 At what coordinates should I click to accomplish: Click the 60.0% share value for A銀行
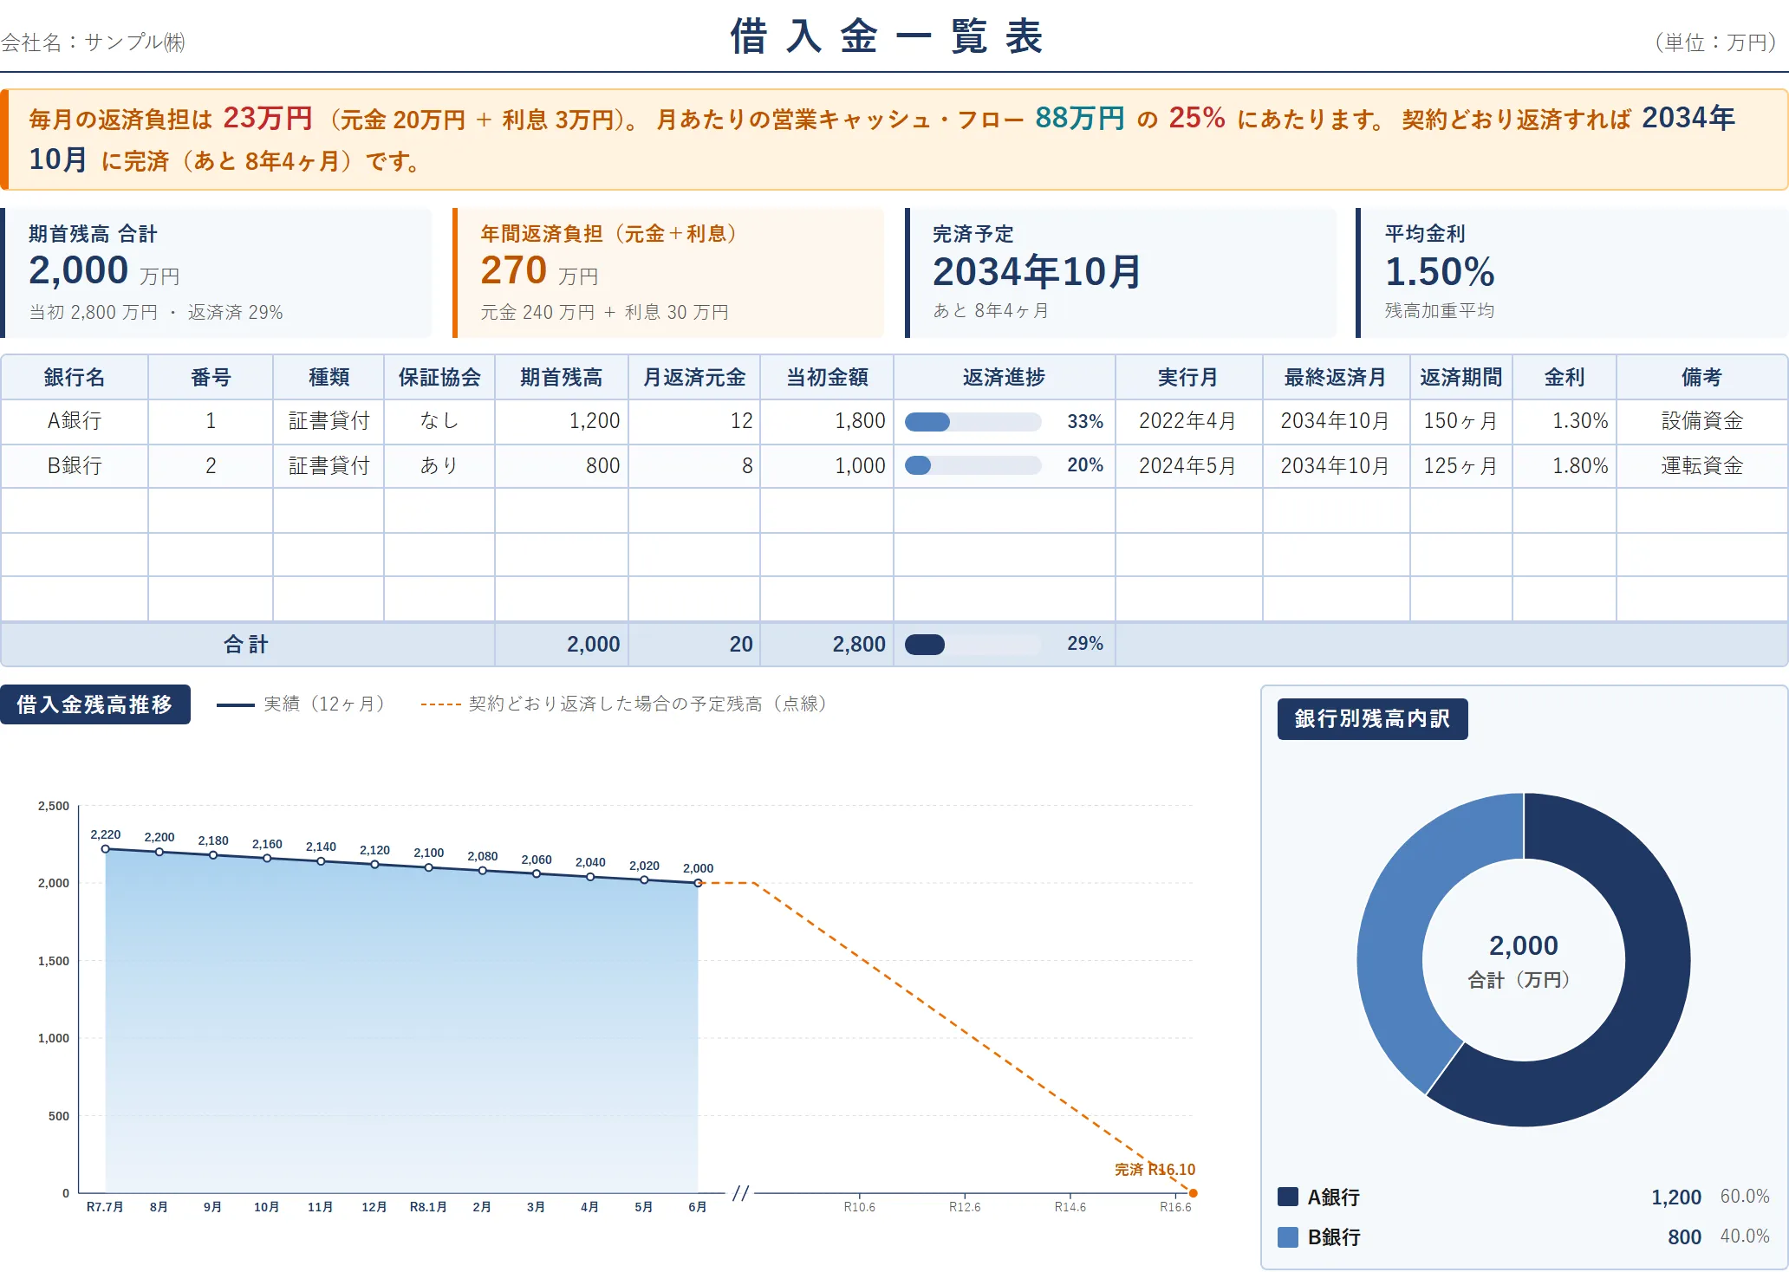click(x=1745, y=1197)
